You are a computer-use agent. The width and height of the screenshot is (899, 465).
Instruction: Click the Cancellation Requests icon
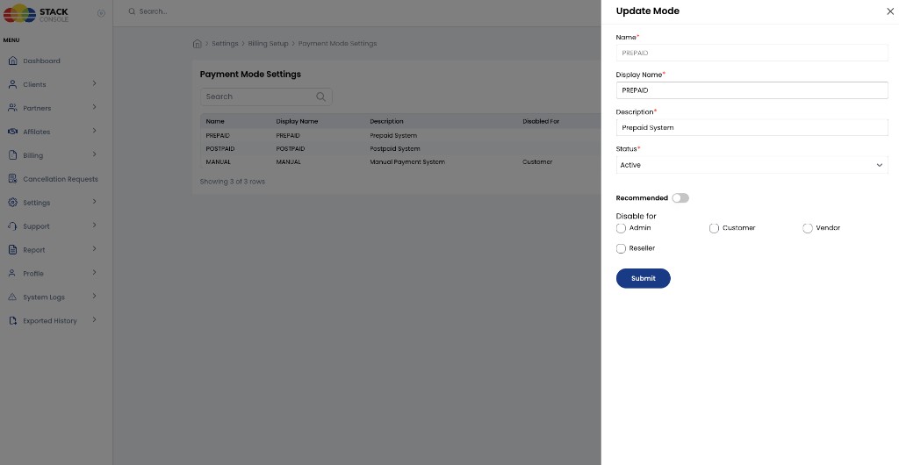click(x=12, y=179)
